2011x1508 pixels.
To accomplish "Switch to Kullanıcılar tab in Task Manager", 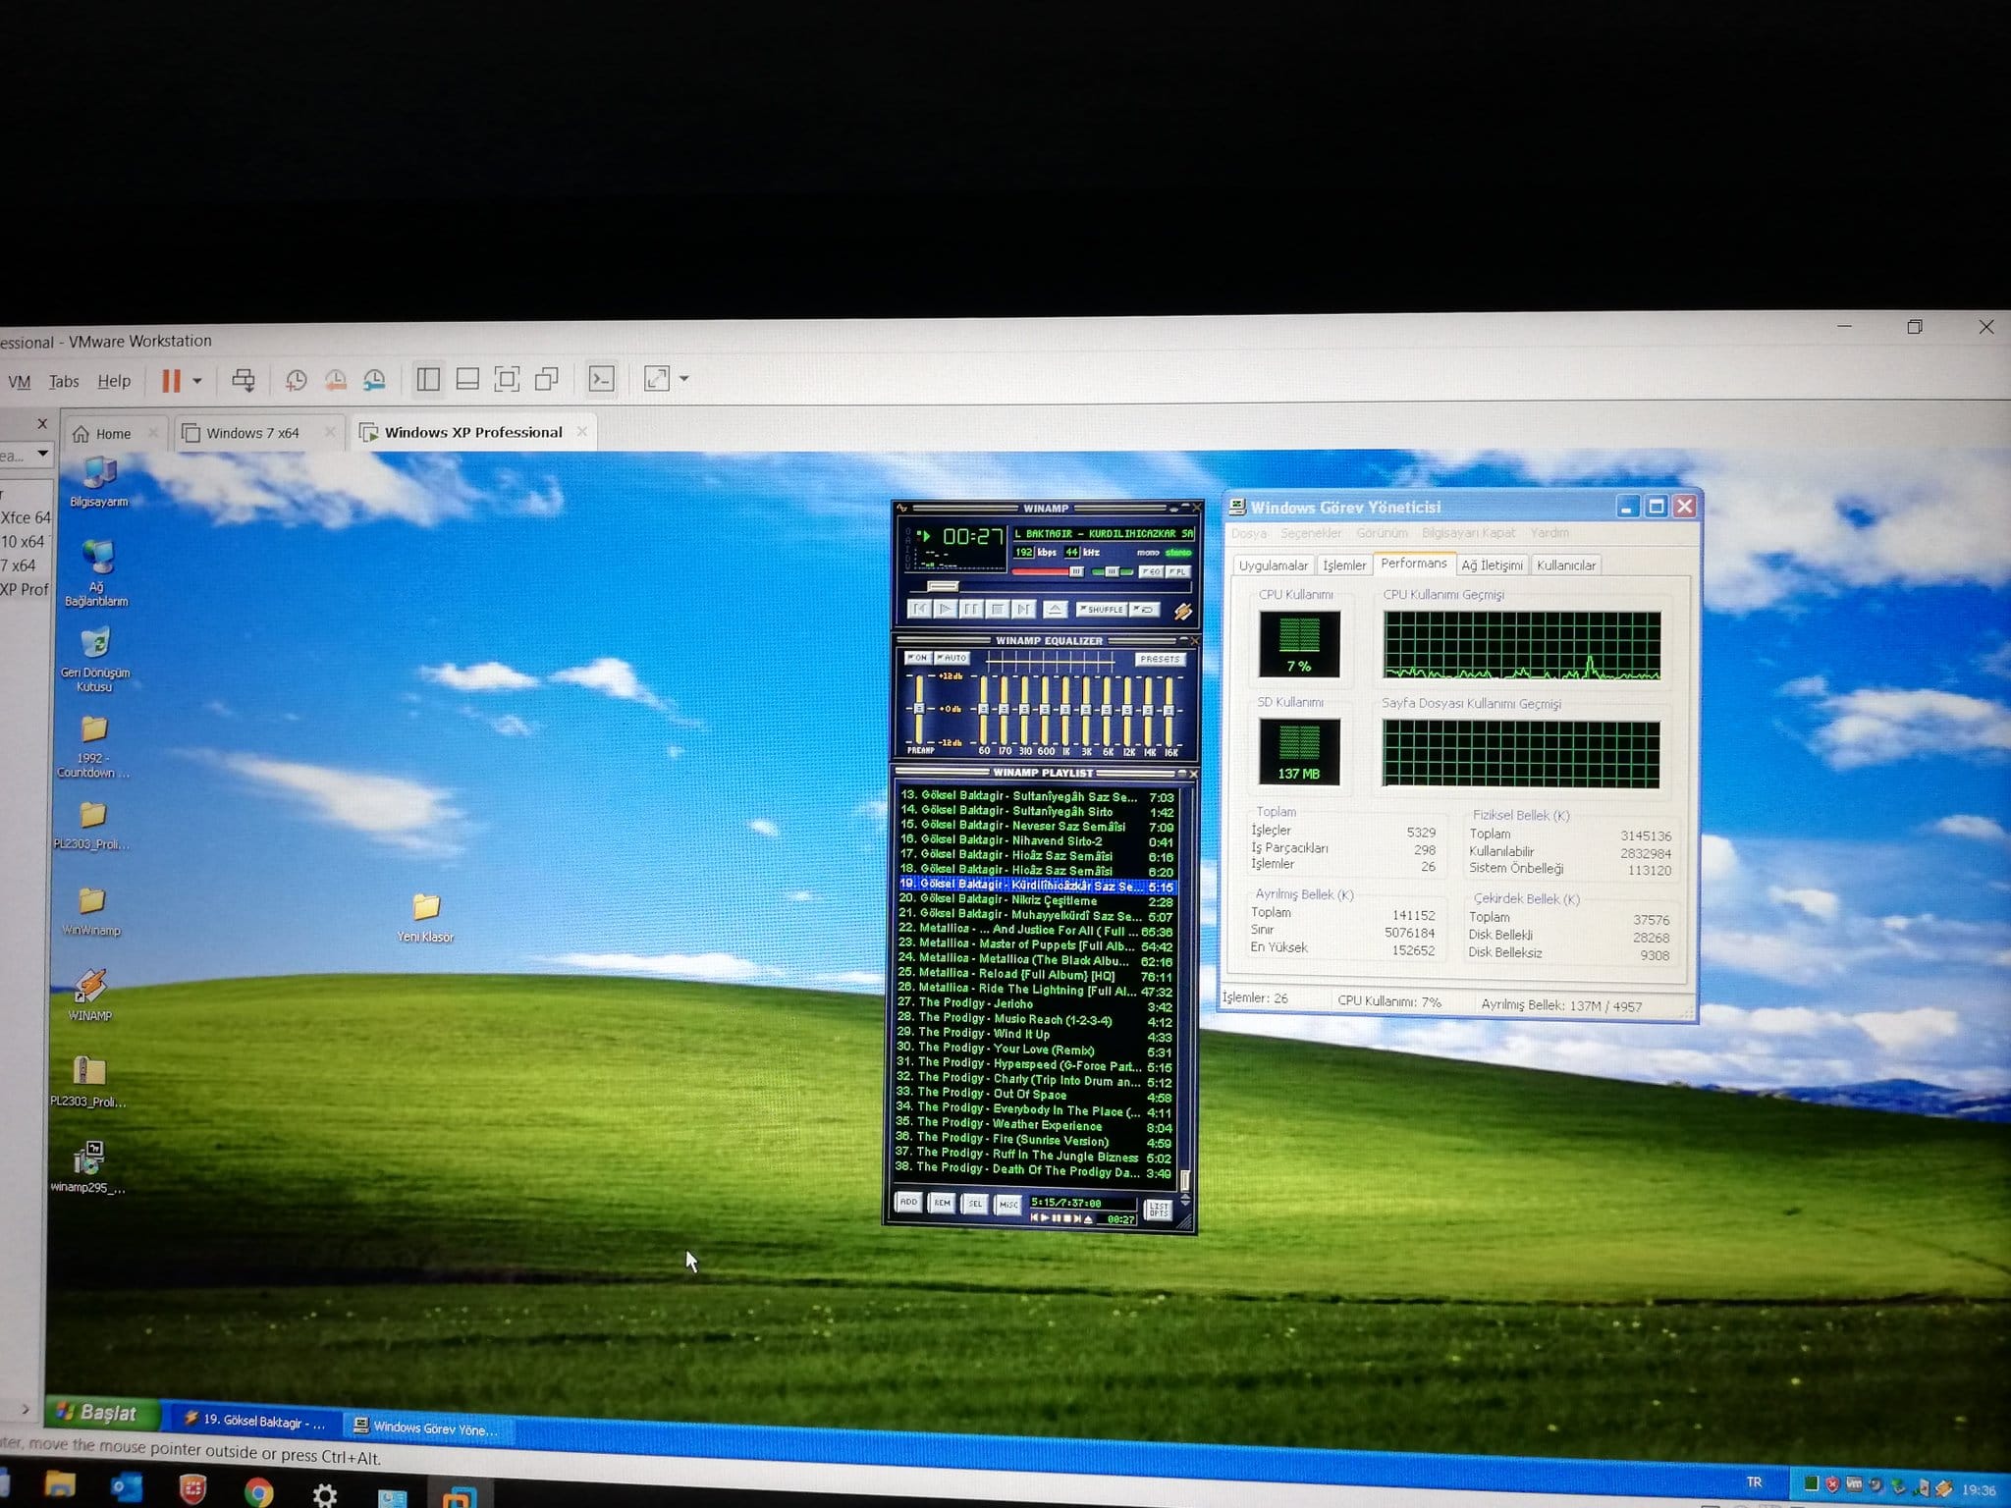I will (1565, 565).
